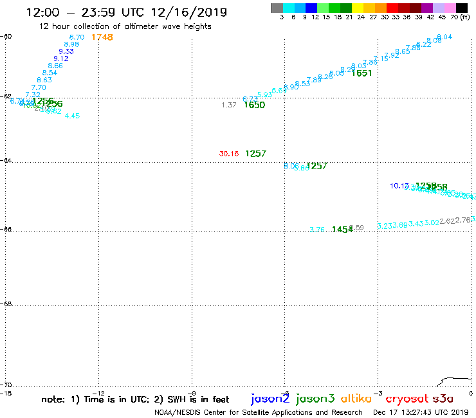Click the s3a satellite legend label
The width and height of the screenshot is (476, 418).
443,399
